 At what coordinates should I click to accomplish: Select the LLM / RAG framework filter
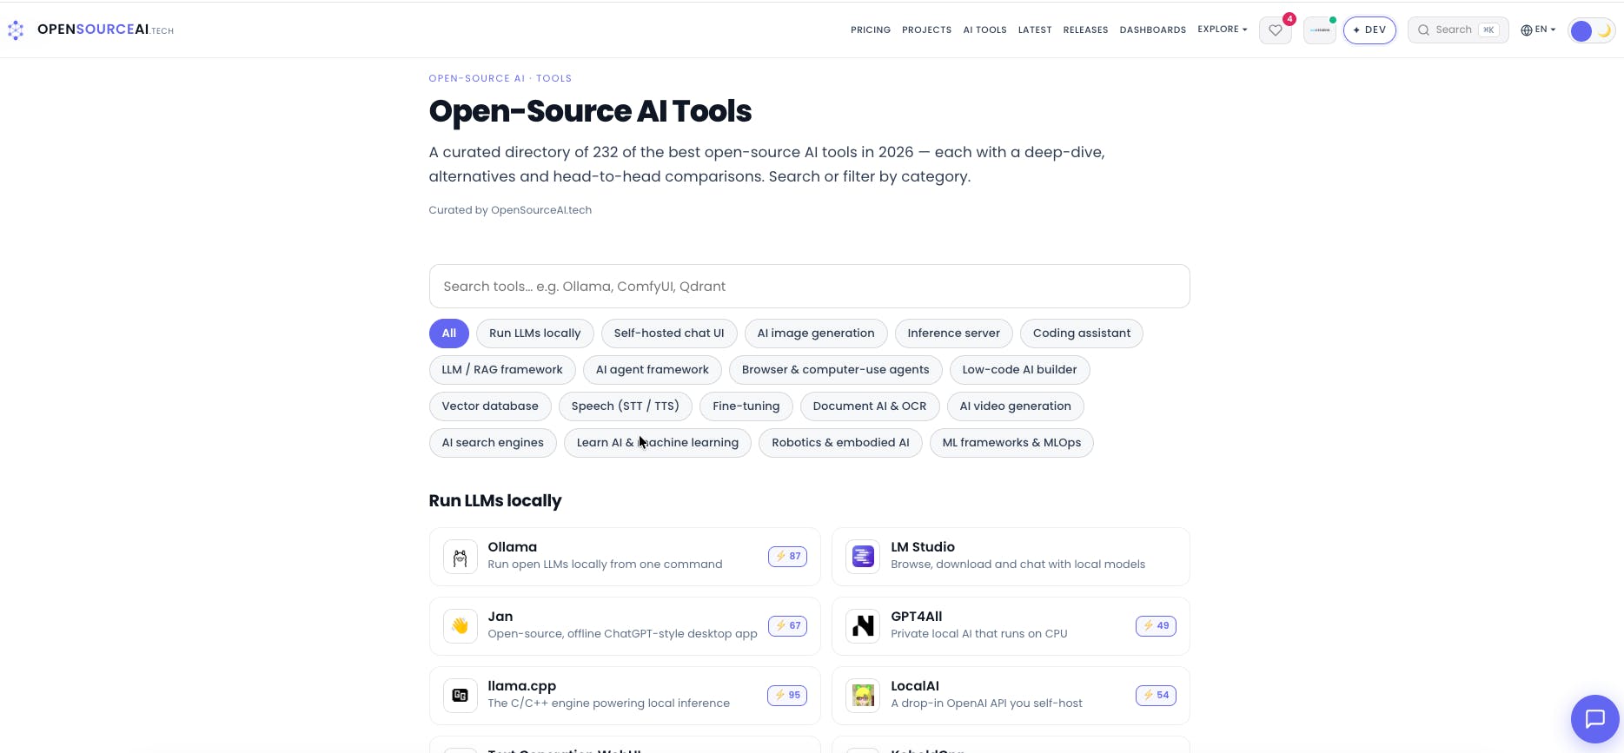[502, 370]
